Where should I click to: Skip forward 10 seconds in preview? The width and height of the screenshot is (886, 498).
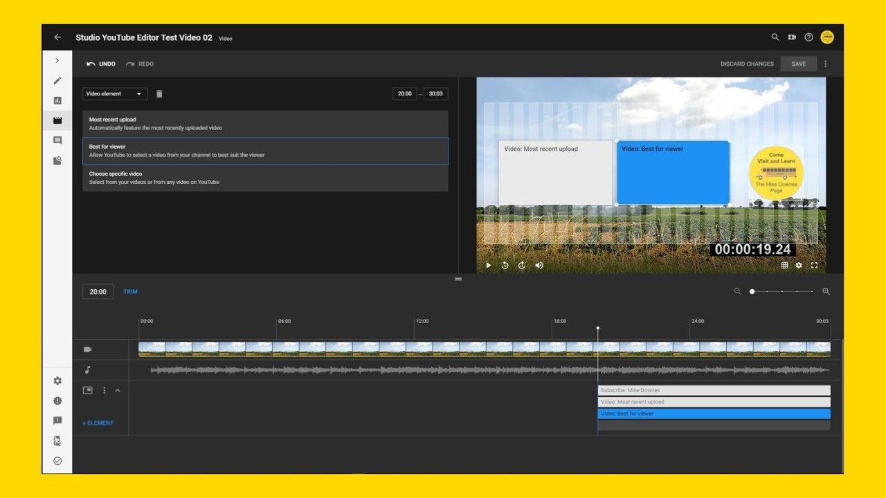(x=522, y=265)
